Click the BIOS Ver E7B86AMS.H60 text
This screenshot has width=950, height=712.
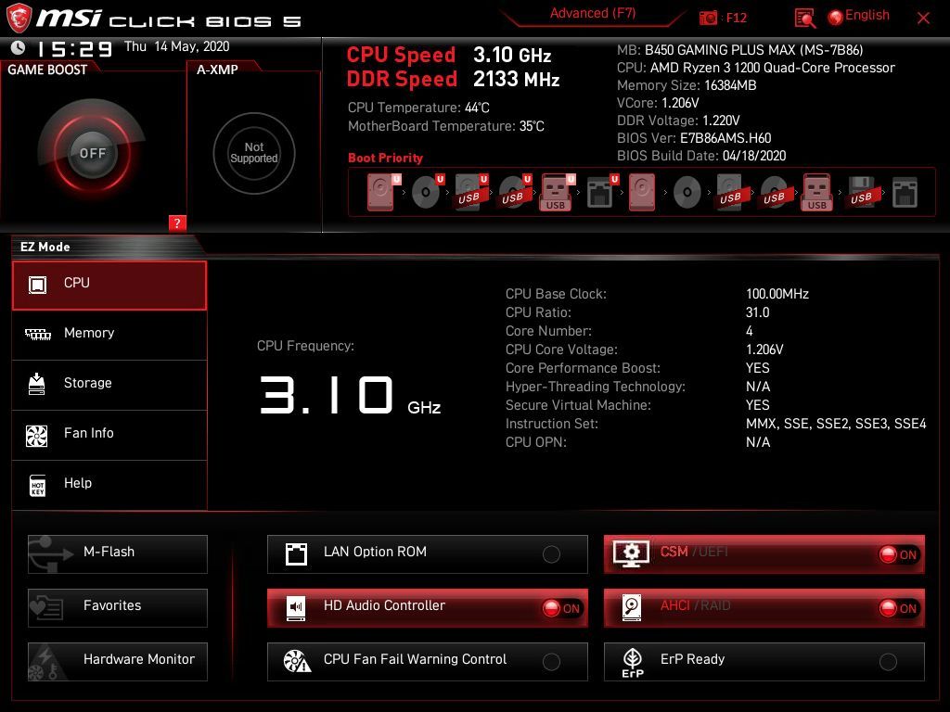tap(694, 138)
